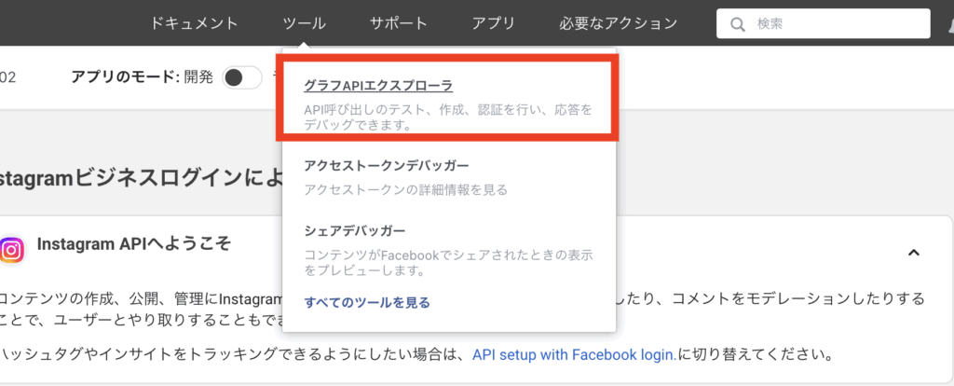Collapse the Instagram APIへようこそ section
Viewport: 954px width, 386px height.
[913, 253]
